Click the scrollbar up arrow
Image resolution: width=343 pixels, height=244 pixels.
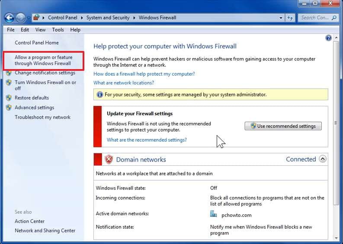[336, 38]
